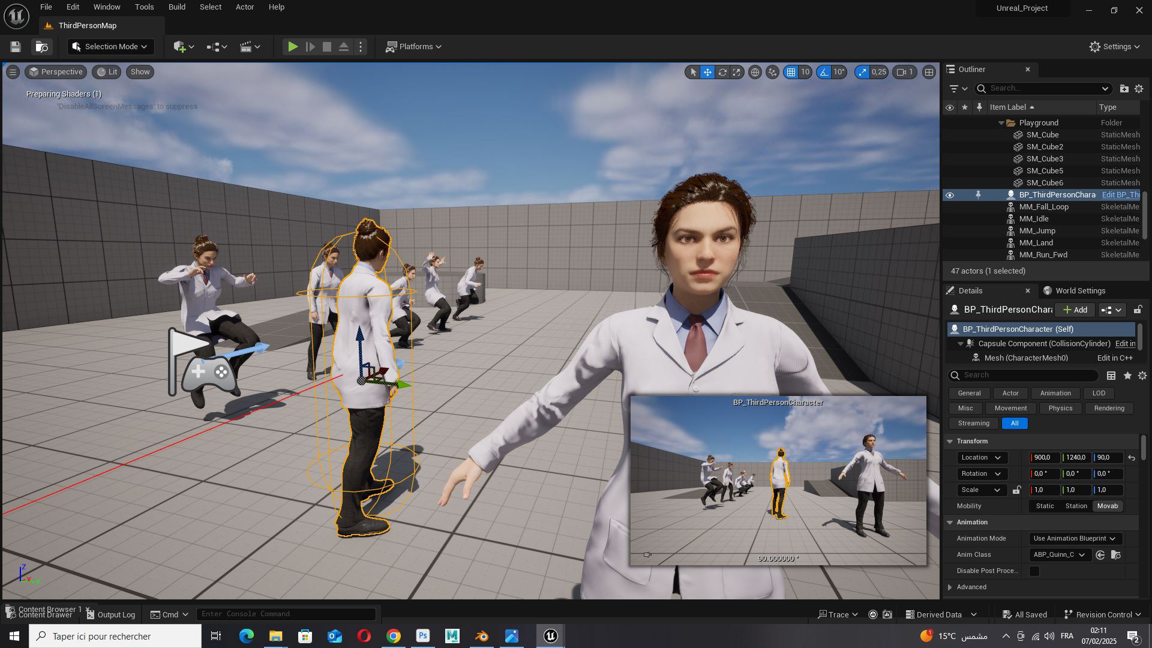Tick the Disable Post Process checkbox
This screenshot has width=1152, height=648.
[1034, 571]
